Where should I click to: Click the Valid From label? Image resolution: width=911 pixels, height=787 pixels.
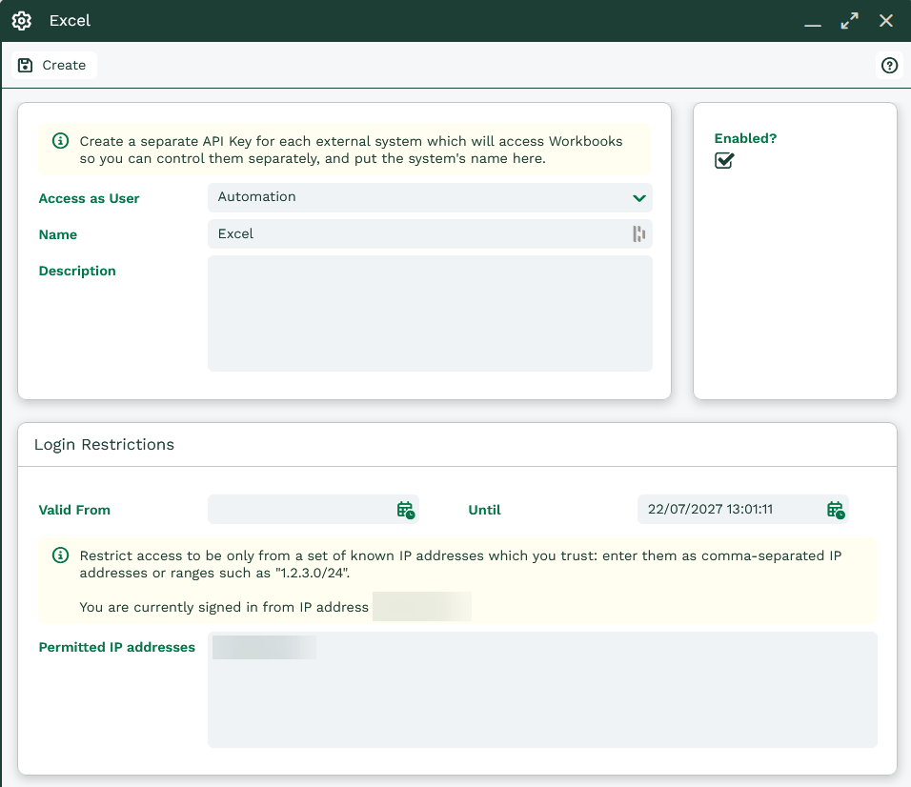point(74,510)
